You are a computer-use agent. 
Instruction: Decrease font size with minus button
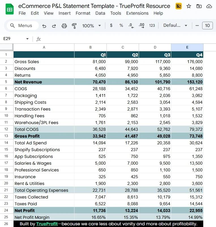[x=197, y=26]
